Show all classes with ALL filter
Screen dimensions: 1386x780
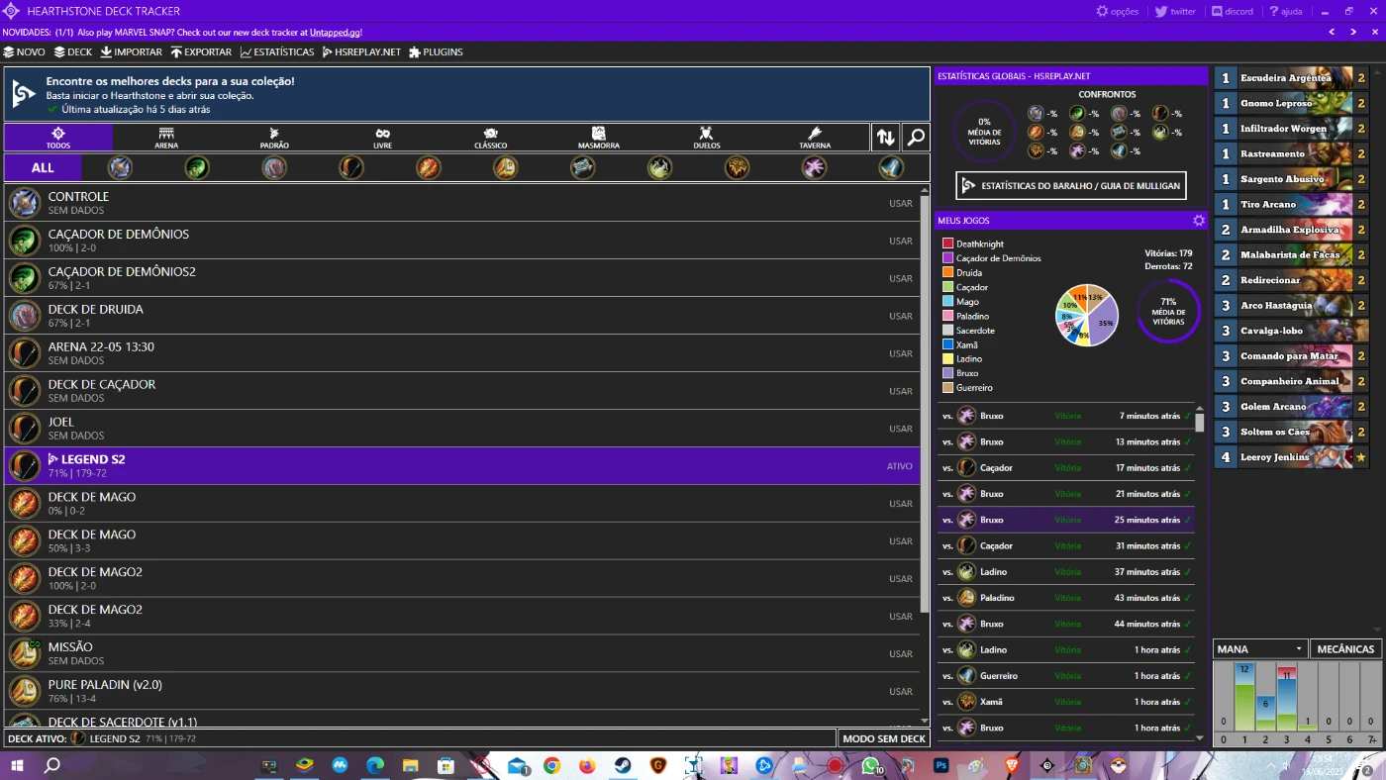[x=43, y=167]
